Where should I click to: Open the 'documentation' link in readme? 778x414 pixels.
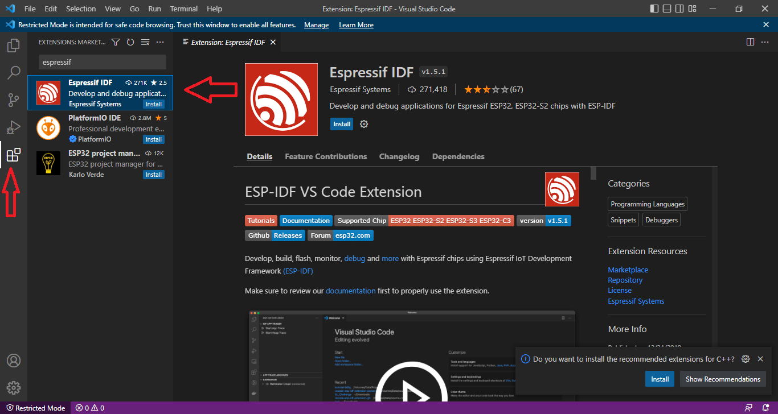coord(351,291)
